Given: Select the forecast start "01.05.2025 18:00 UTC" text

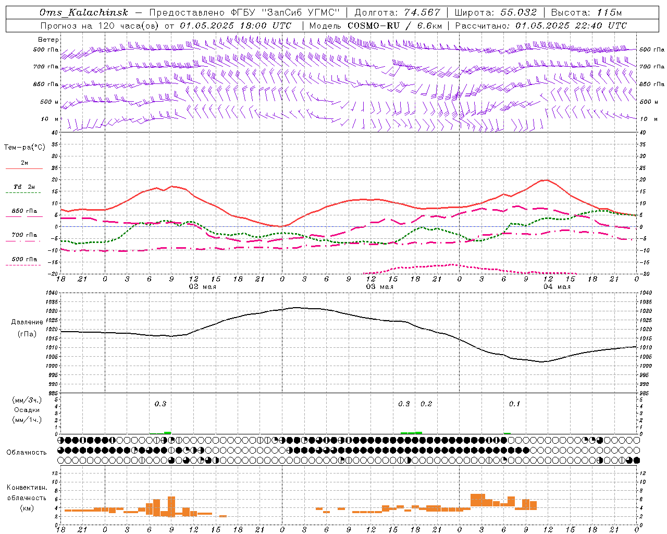Looking at the screenshot, I should tap(236, 26).
